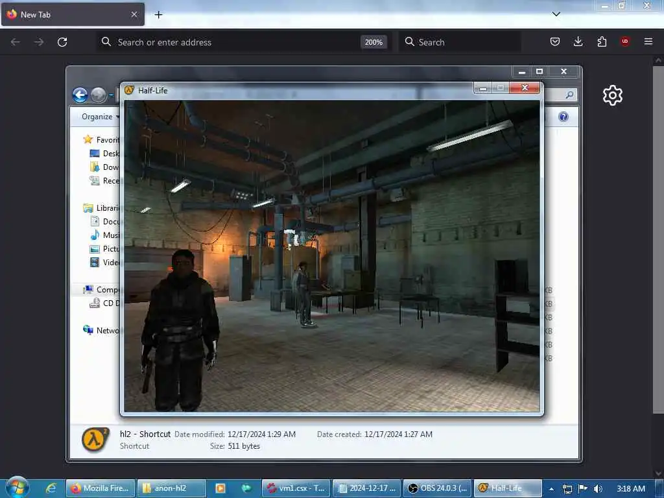Open the Pocket save icon
The image size is (664, 498).
click(x=555, y=41)
